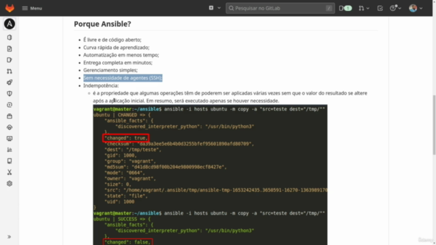The height and width of the screenshot is (245, 436).
Task: Open Issues icon in sidebar
Action: coord(10,60)
